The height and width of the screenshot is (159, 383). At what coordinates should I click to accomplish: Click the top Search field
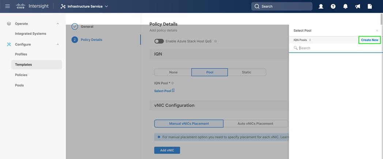coord(282,6)
